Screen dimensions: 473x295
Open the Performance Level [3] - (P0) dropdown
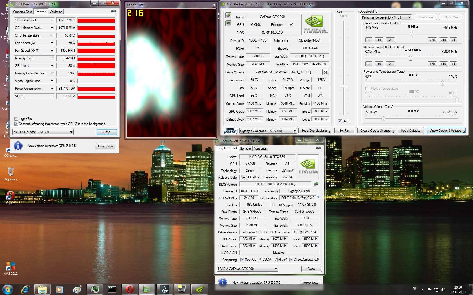(x=386, y=17)
